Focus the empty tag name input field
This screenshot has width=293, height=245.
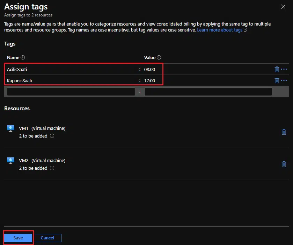pyautogui.click(x=71, y=92)
